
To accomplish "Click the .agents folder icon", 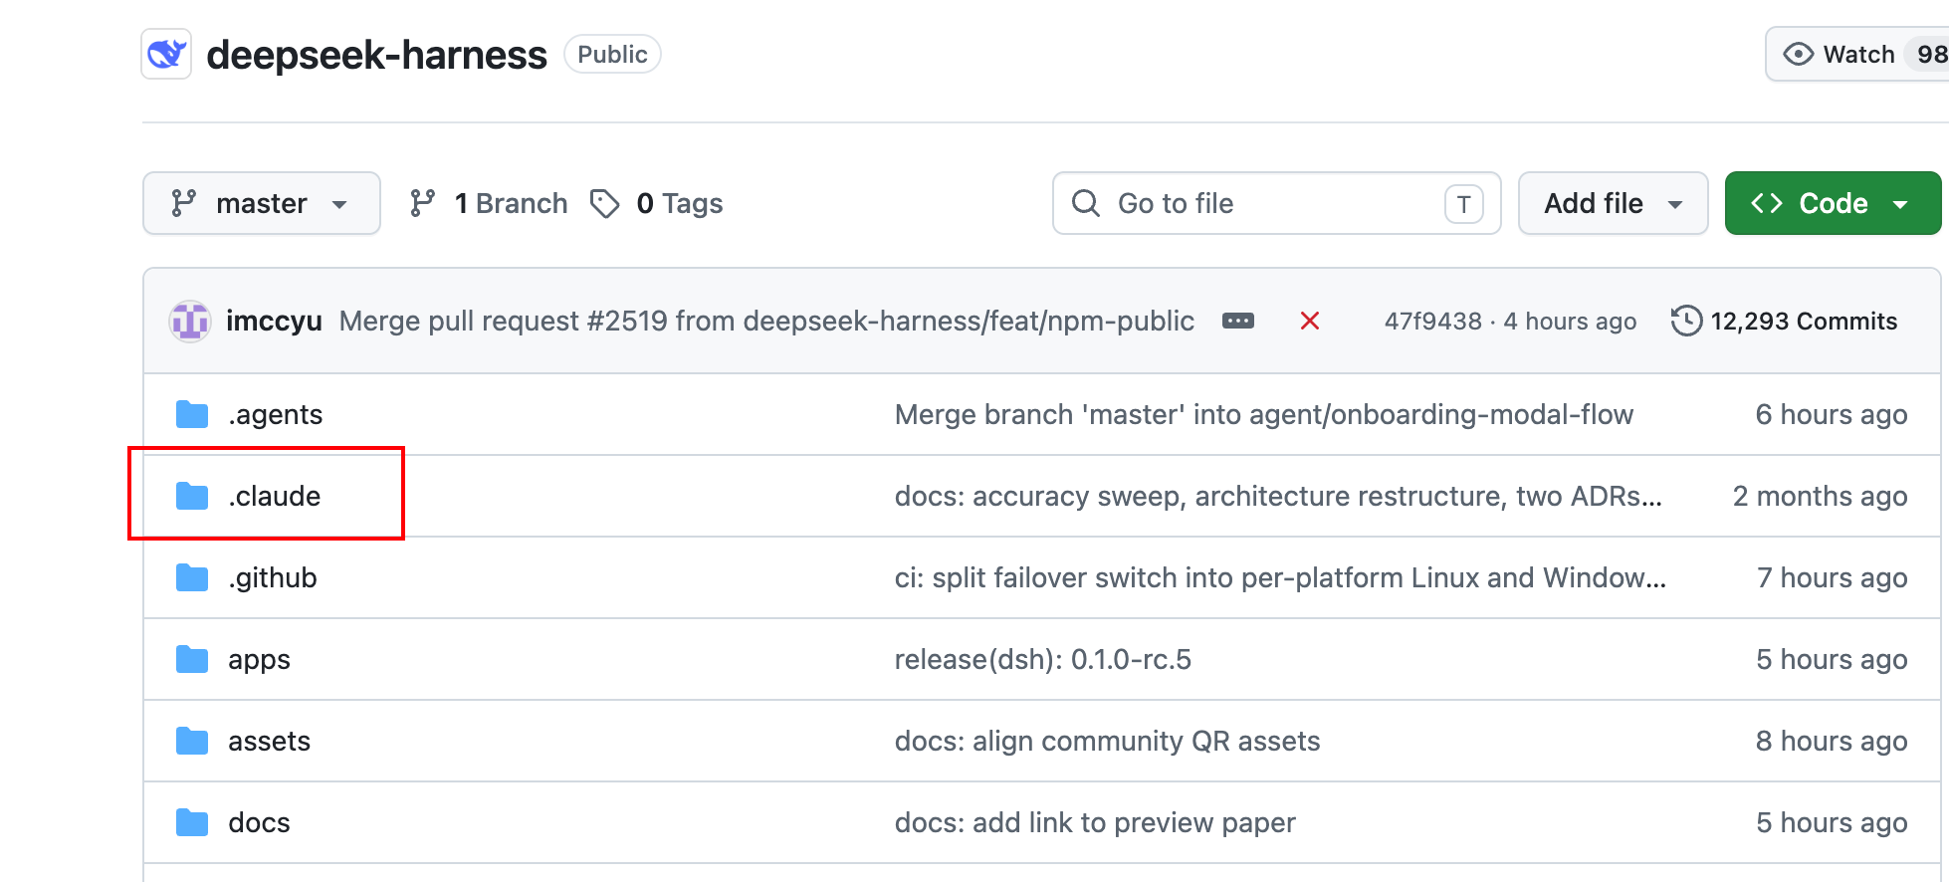I will (192, 414).
